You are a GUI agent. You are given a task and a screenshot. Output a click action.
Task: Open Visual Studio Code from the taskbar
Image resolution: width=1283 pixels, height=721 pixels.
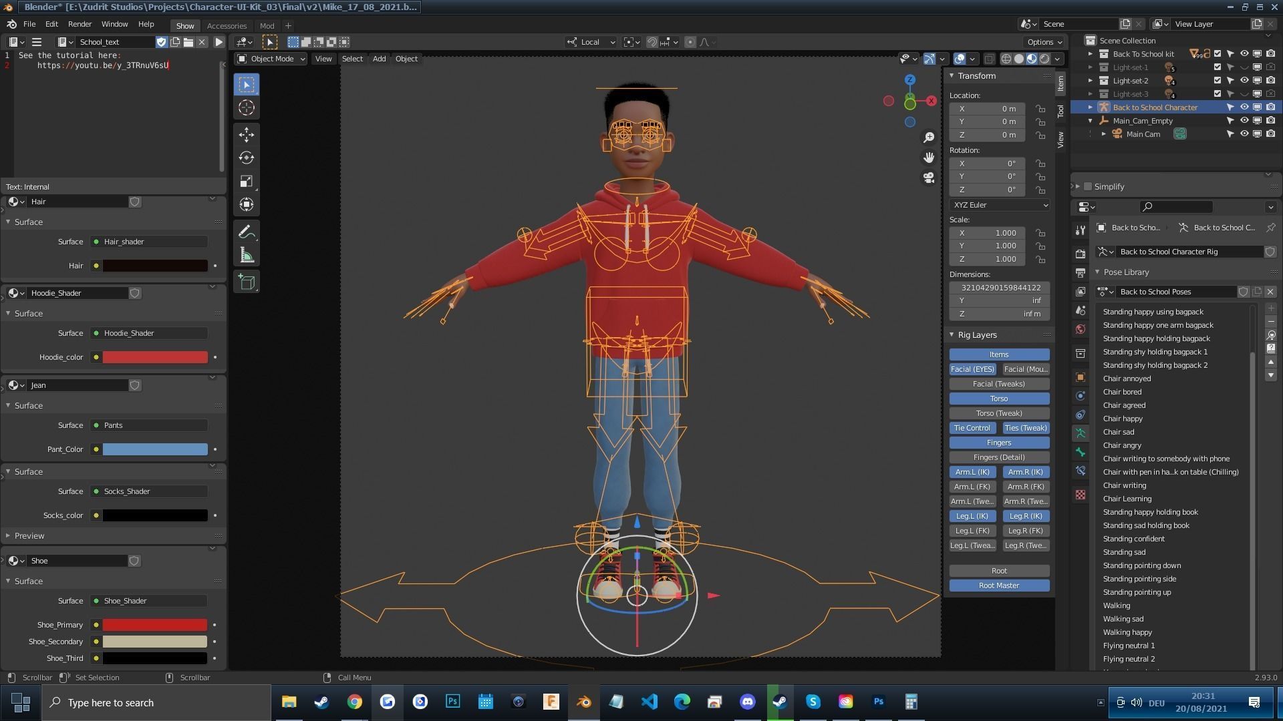(x=649, y=702)
